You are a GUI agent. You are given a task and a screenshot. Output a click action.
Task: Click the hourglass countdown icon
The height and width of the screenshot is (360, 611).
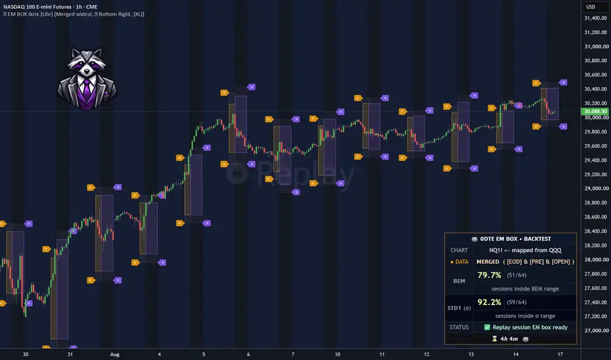tap(494, 339)
